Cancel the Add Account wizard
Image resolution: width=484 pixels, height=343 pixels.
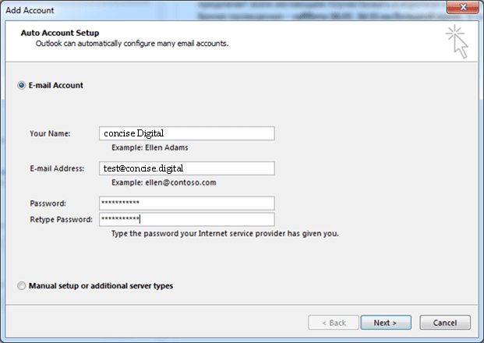tap(444, 323)
